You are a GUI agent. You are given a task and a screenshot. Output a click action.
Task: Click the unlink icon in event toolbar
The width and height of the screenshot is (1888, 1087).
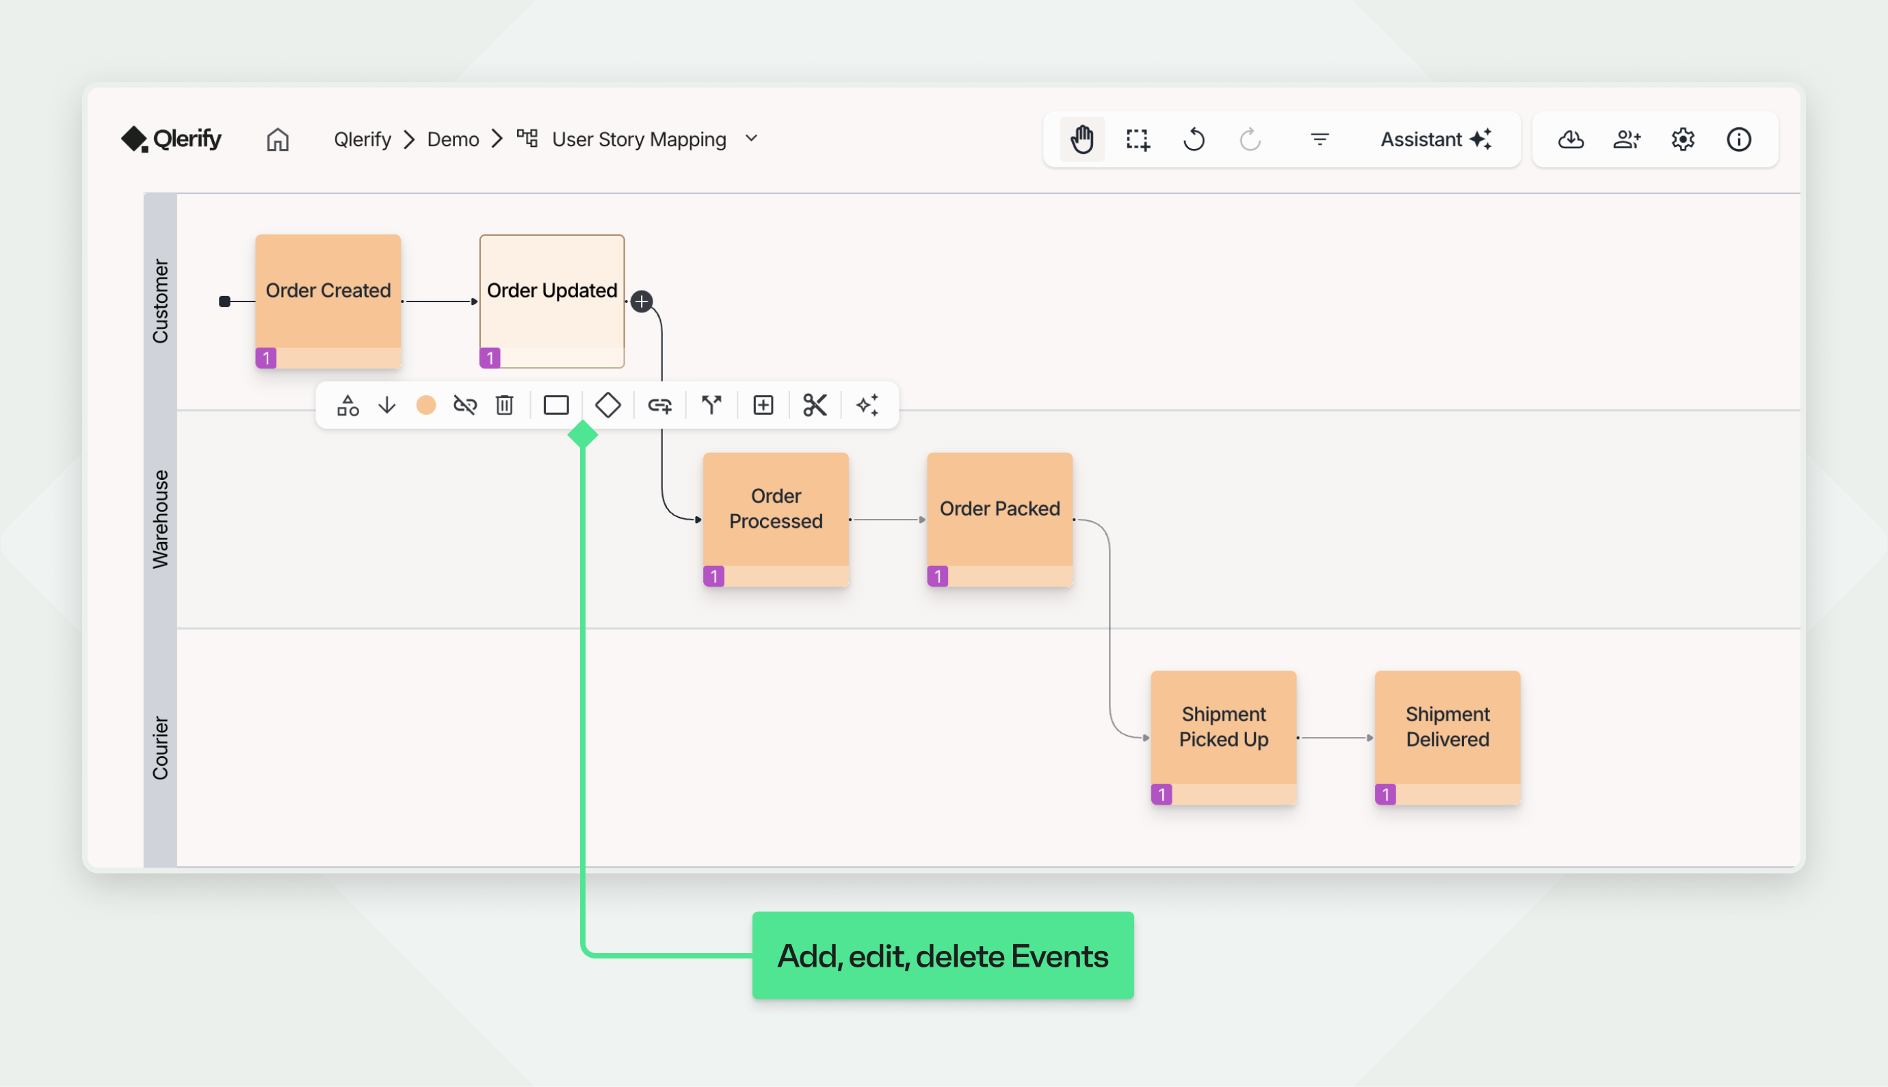click(464, 405)
